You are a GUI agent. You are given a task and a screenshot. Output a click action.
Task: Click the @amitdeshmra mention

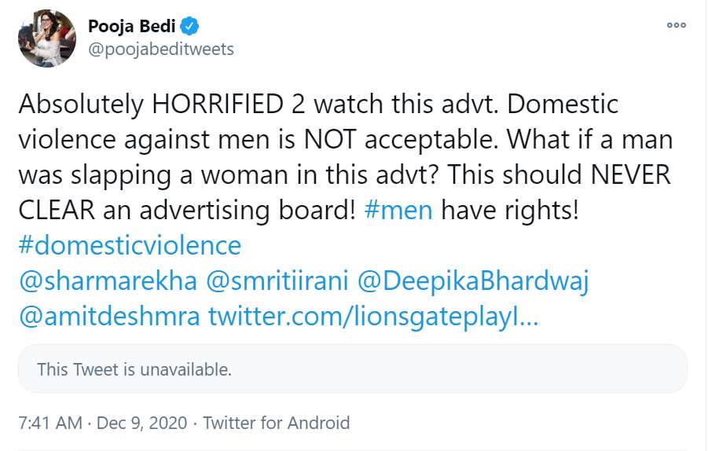pyautogui.click(x=108, y=318)
